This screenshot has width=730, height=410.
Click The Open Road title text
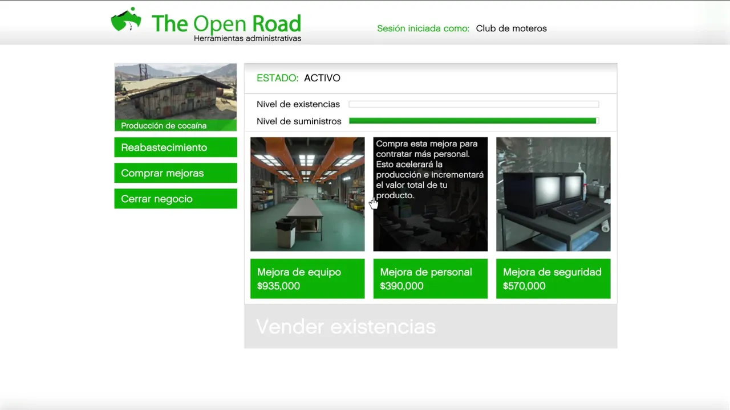click(x=226, y=23)
